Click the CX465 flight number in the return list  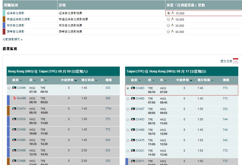(x=140, y=98)
